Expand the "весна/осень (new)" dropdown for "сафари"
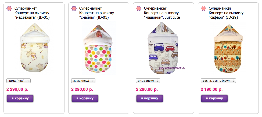This screenshot has height=117, width=262. click(x=218, y=81)
